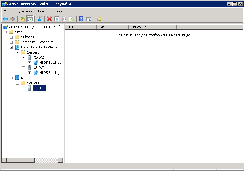
Task: Delete the selected item via red X
Action: [x=49, y=19]
